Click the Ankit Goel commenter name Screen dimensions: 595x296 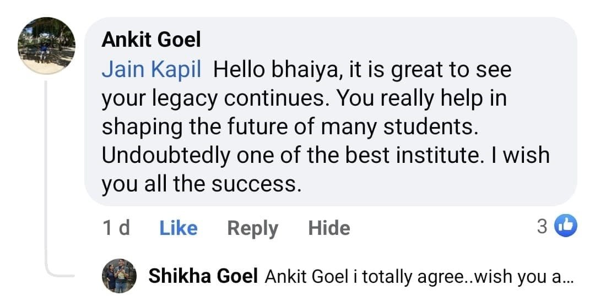151,40
